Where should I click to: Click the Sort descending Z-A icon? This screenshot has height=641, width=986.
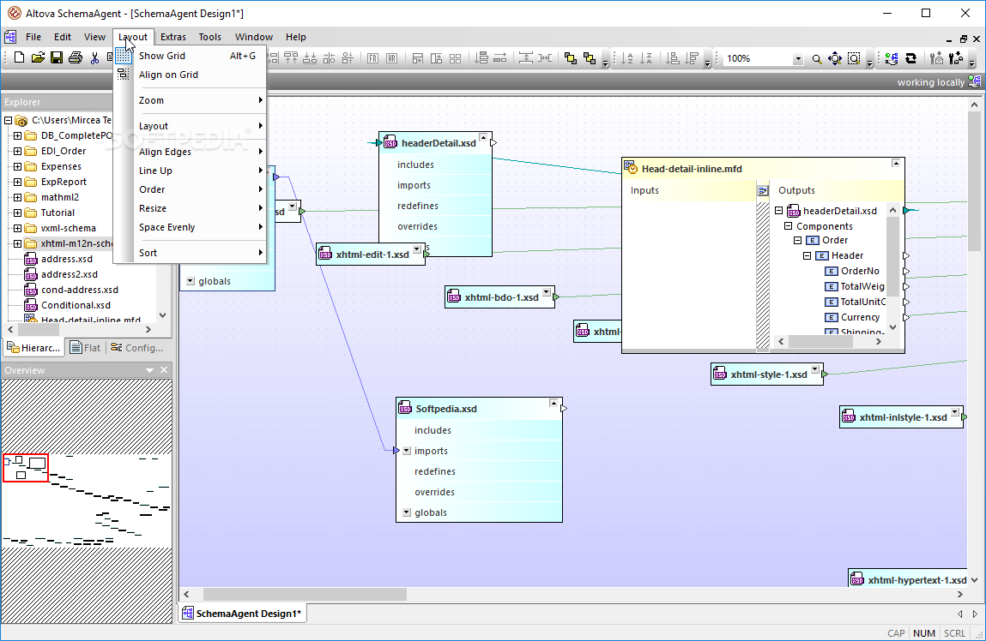(646, 58)
